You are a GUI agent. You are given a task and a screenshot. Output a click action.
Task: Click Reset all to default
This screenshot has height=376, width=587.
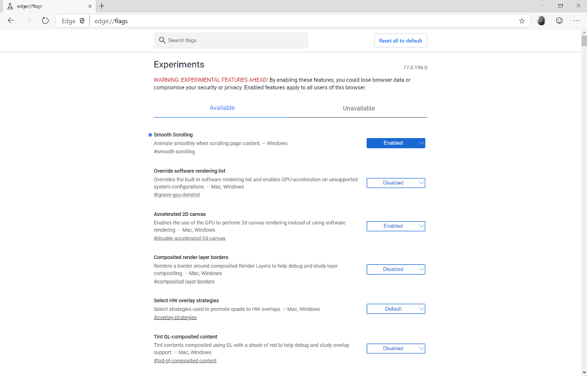(x=400, y=40)
